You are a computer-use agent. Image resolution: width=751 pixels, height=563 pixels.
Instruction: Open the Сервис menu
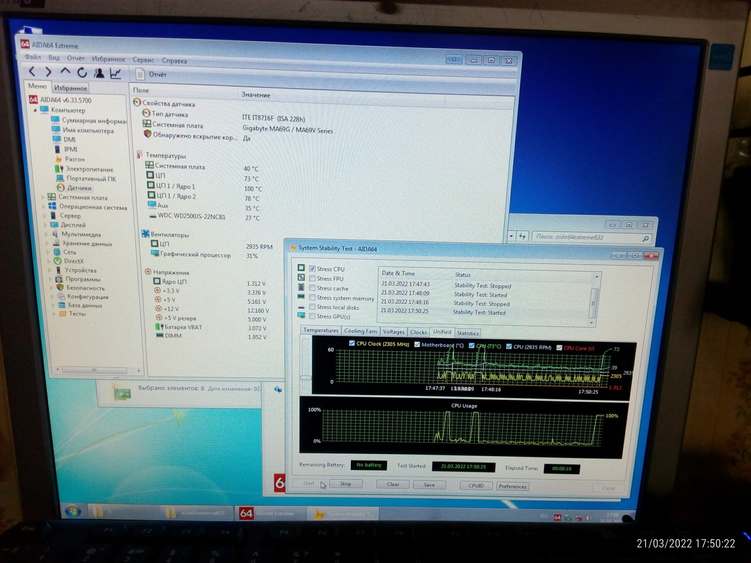(143, 60)
